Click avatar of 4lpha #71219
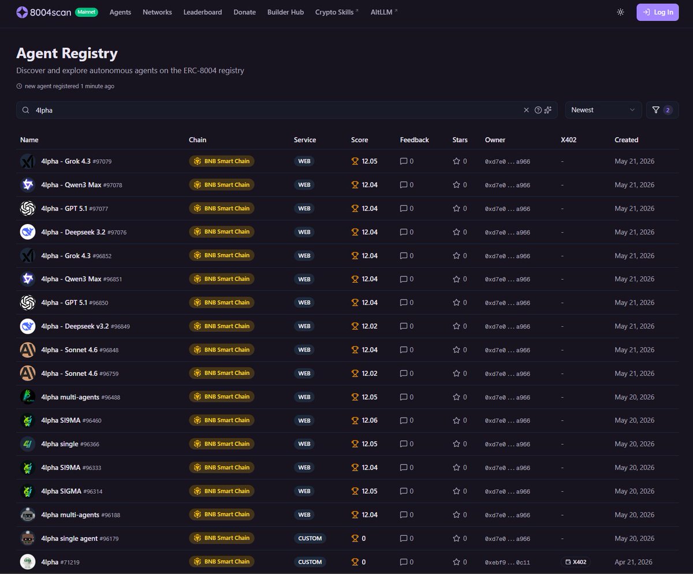This screenshot has height=574, width=693. (x=28, y=562)
